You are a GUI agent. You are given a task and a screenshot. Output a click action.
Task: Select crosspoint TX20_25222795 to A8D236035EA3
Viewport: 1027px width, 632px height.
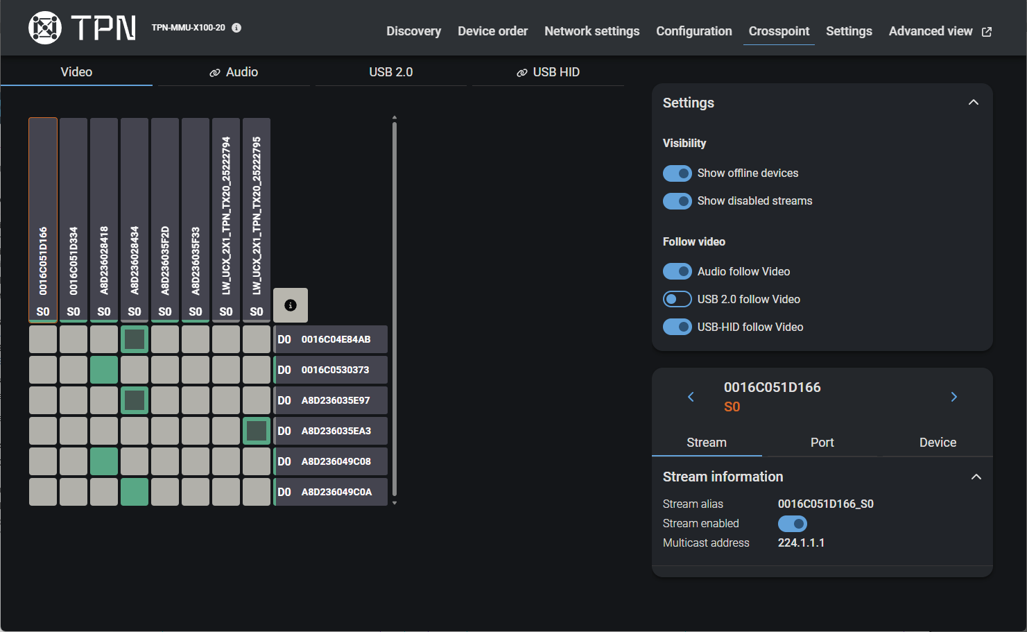pyautogui.click(x=257, y=431)
